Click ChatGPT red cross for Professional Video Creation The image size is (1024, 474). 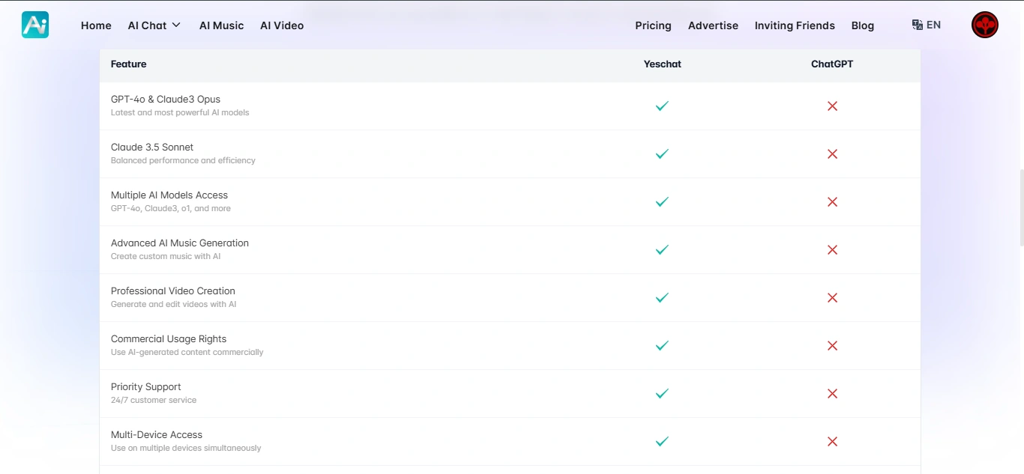click(x=832, y=298)
